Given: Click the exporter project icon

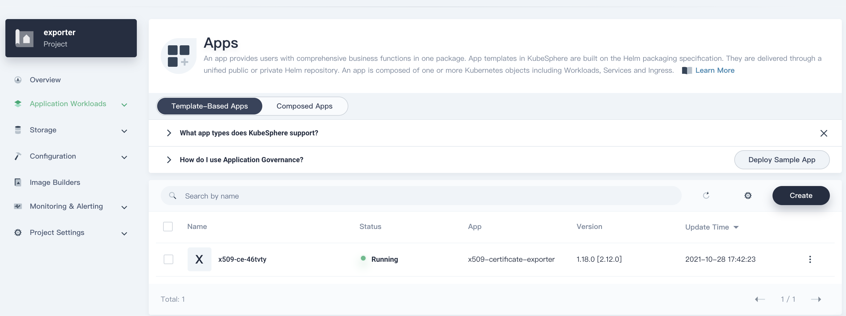Looking at the screenshot, I should 24,38.
